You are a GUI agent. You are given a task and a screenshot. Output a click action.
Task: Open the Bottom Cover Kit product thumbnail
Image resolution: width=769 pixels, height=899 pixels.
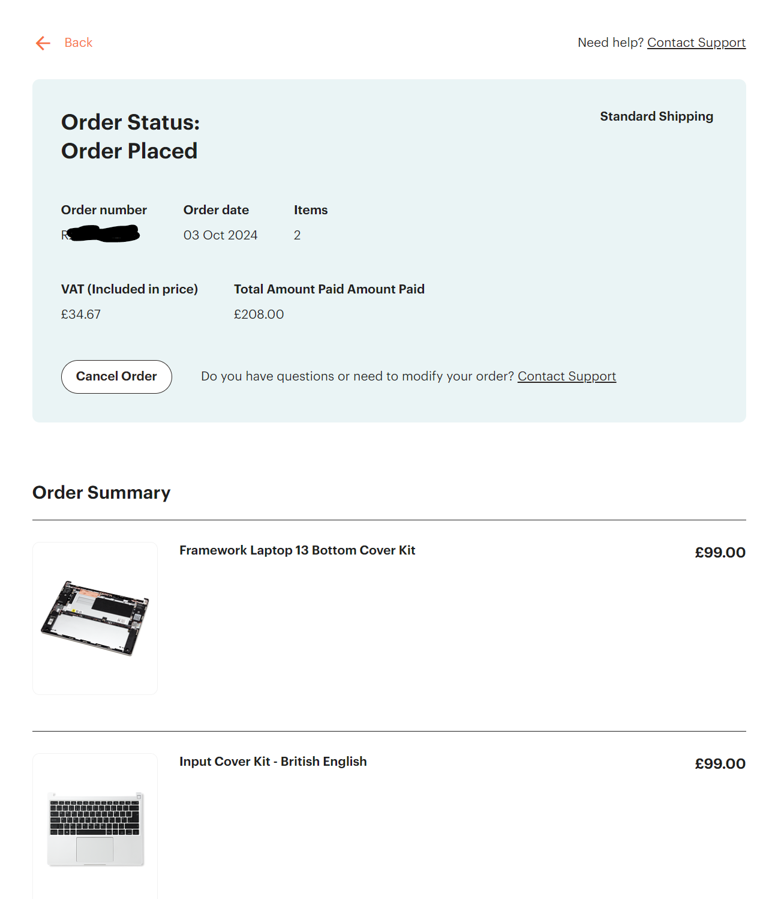[95, 618]
